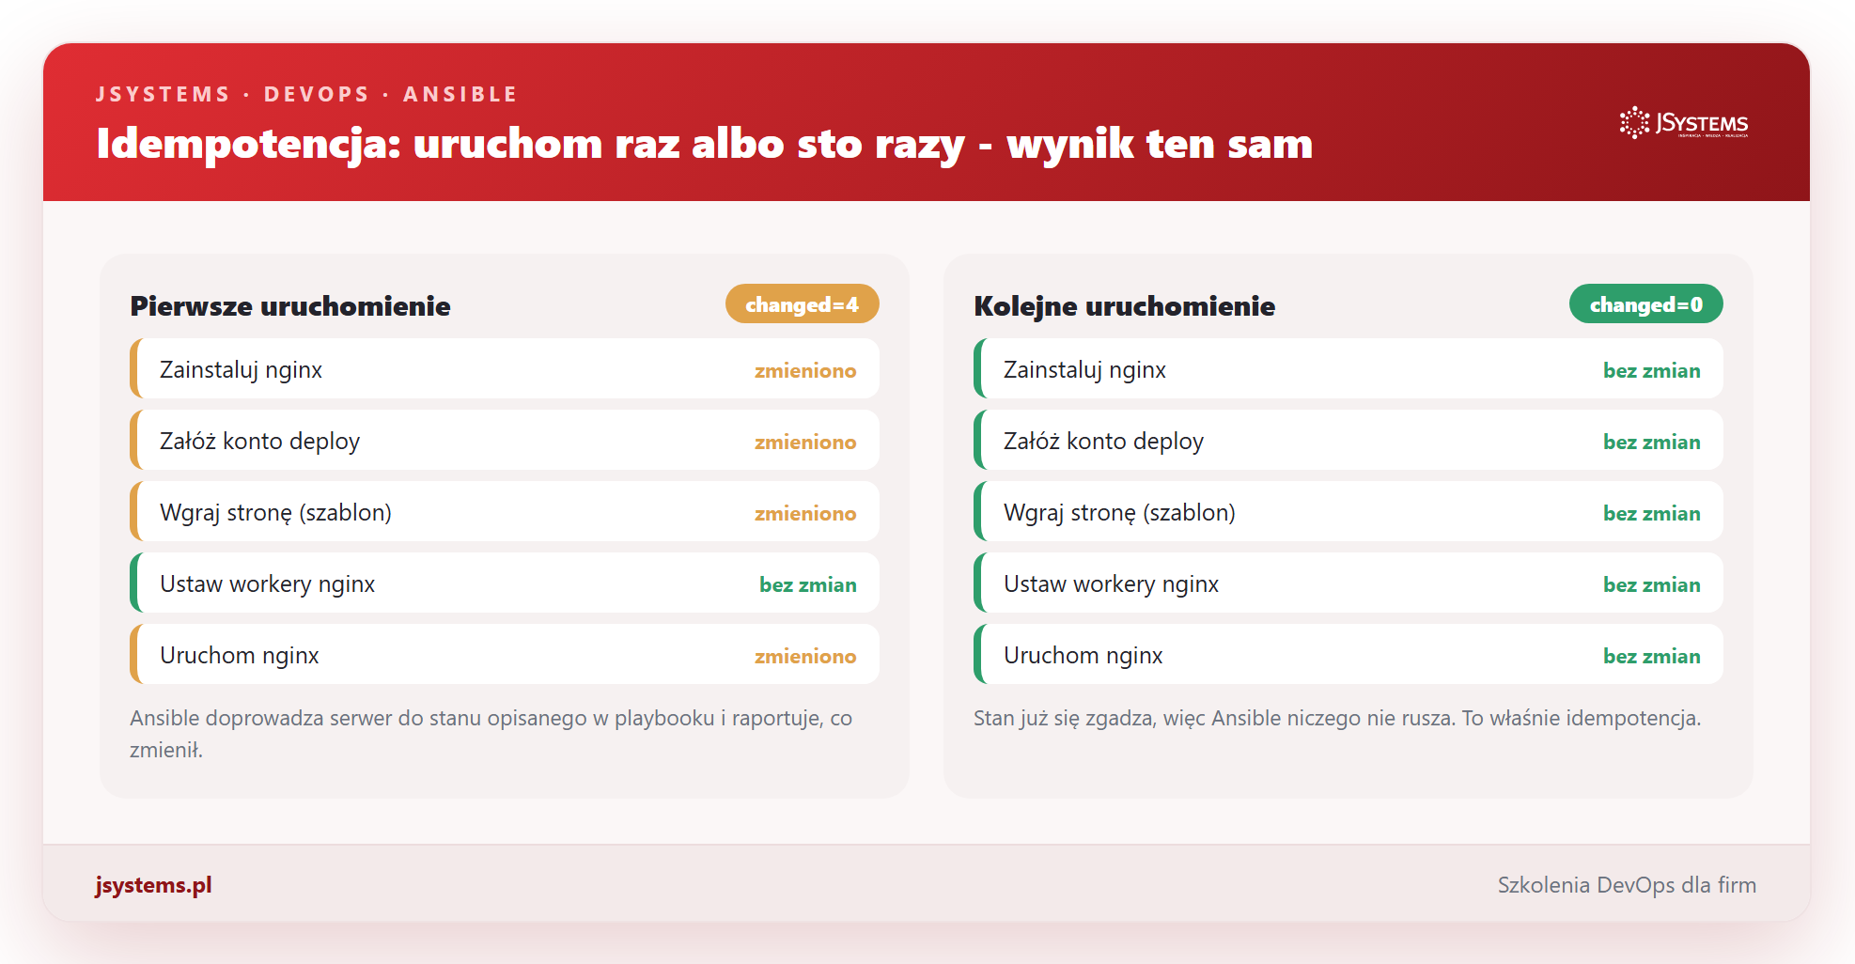The image size is (1855, 964).
Task: Click the changed=4 badge
Action: (802, 304)
